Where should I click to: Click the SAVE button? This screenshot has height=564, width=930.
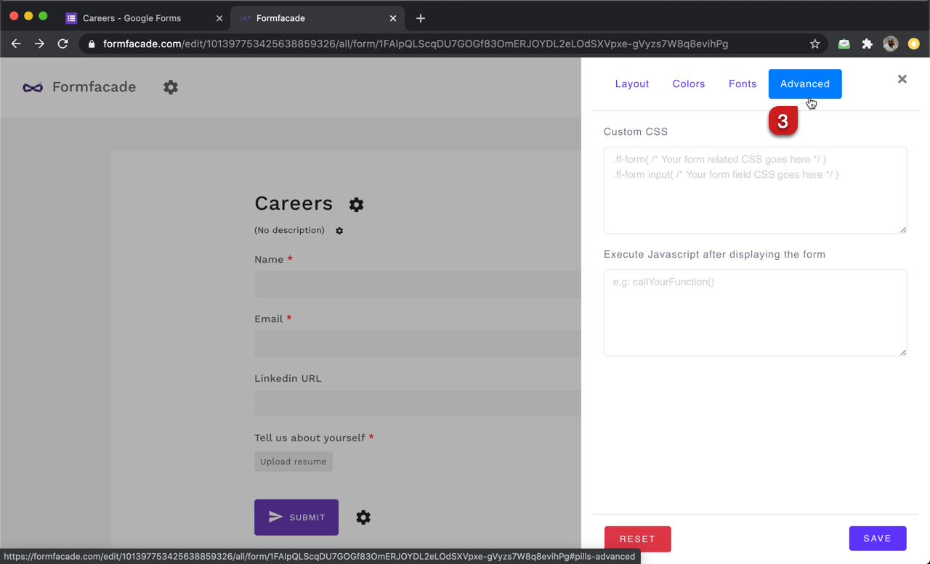877,539
